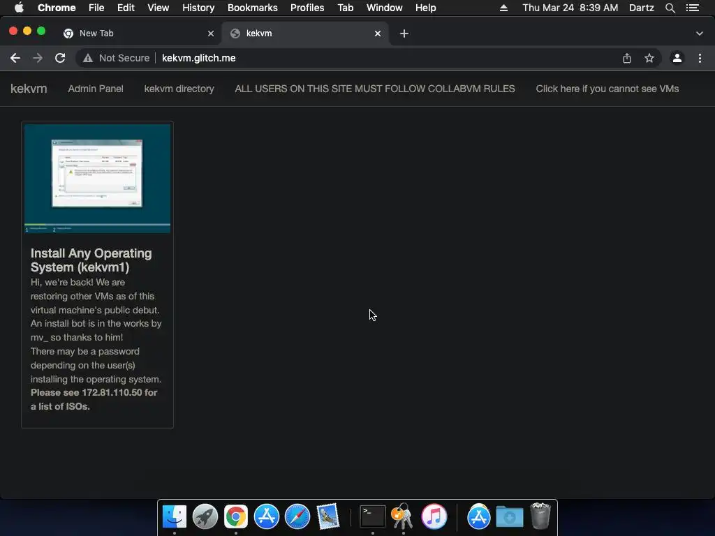Open the Downloads folder stack

pos(509,516)
